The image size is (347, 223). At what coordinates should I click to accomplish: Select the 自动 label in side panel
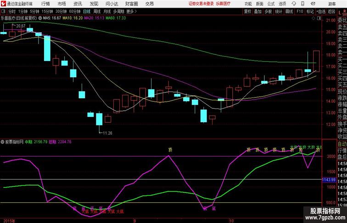coord(342,144)
